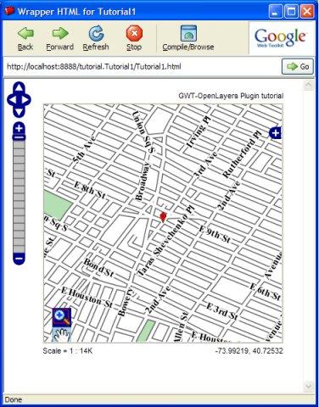
Task: Click the Back arrow icon
Action: pos(25,33)
